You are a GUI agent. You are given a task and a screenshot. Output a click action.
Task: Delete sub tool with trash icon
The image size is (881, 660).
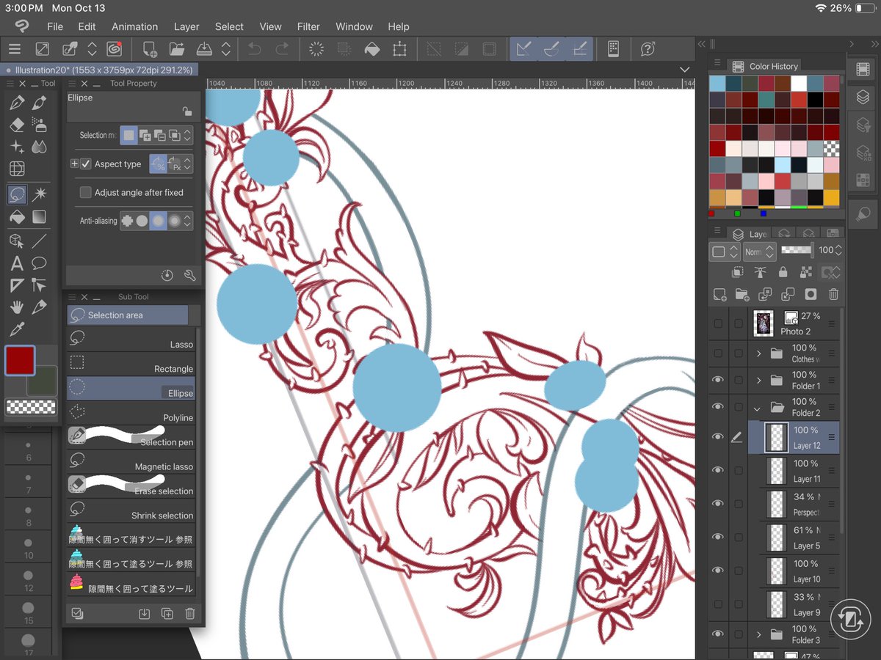(x=190, y=614)
